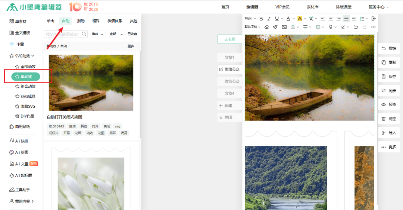Open 排版课堂 page
Image resolution: width=403 pixels, height=210 pixels.
pyautogui.click(x=343, y=7)
